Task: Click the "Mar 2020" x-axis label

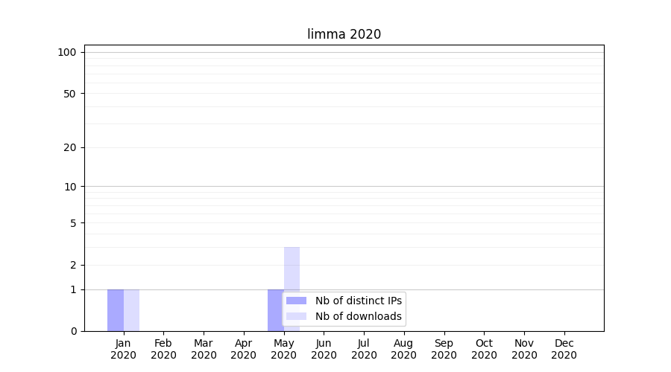Action: [204, 349]
